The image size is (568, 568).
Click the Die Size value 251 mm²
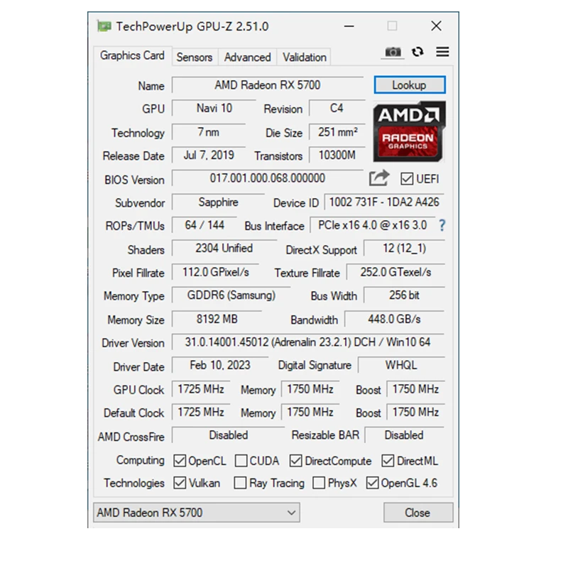[337, 132]
